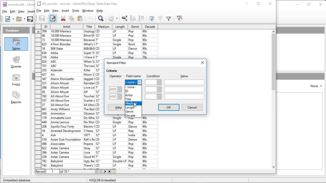
Task: Jump to the last record with navigation control
Action: [110, 172]
